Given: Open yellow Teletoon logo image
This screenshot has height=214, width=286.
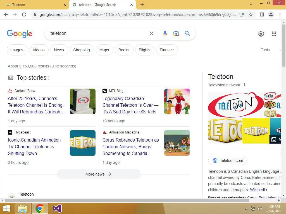Looking at the screenshot, I should (x=256, y=131).
